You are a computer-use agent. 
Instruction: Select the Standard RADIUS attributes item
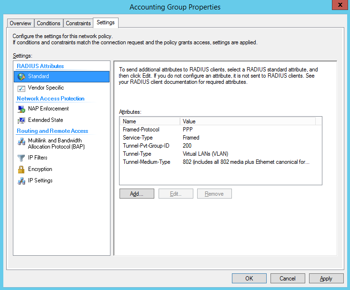pos(61,77)
